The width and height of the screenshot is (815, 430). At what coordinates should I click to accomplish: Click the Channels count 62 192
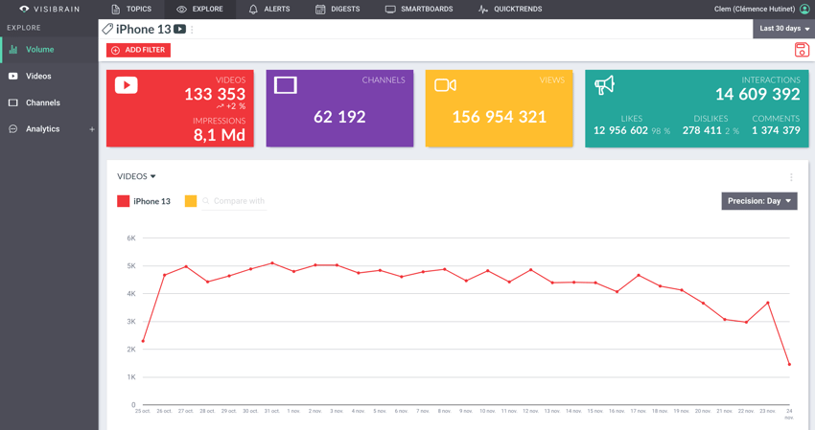tap(339, 117)
